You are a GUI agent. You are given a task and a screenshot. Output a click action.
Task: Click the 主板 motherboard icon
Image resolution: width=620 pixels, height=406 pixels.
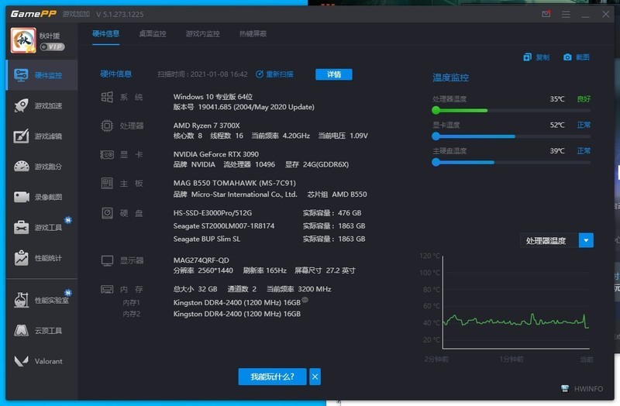107,183
